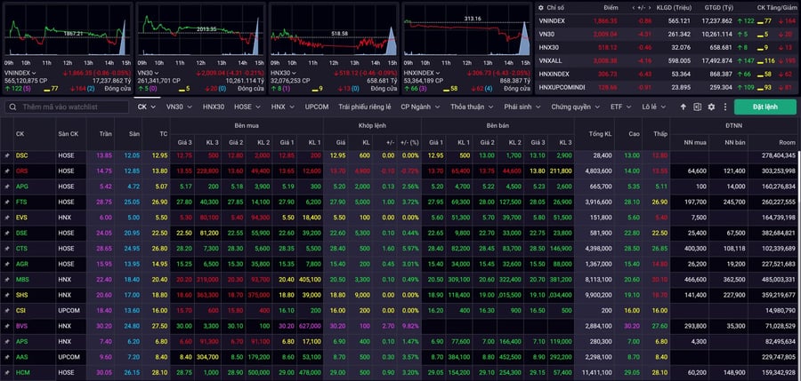Click the export icon beside the gear
Screen dimensions: 801x381
tap(697, 107)
